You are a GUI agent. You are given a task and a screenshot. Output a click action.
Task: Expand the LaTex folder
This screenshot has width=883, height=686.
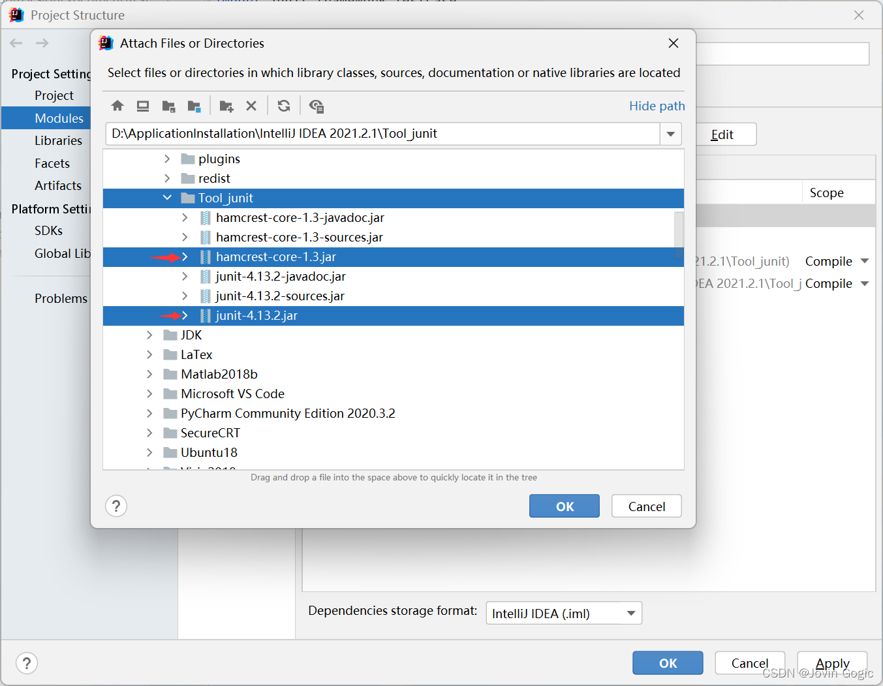[149, 354]
